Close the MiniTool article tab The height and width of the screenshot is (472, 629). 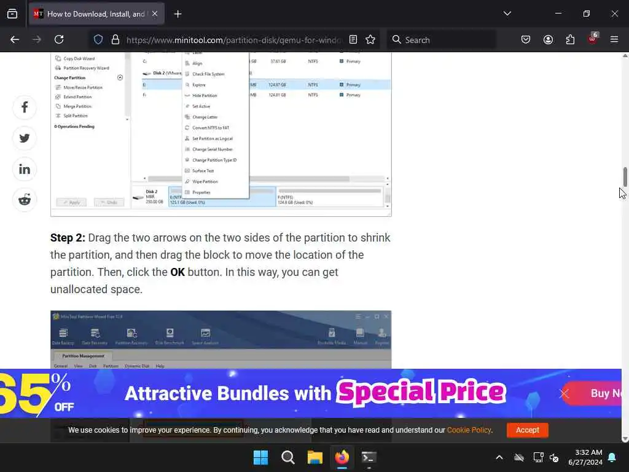click(155, 14)
